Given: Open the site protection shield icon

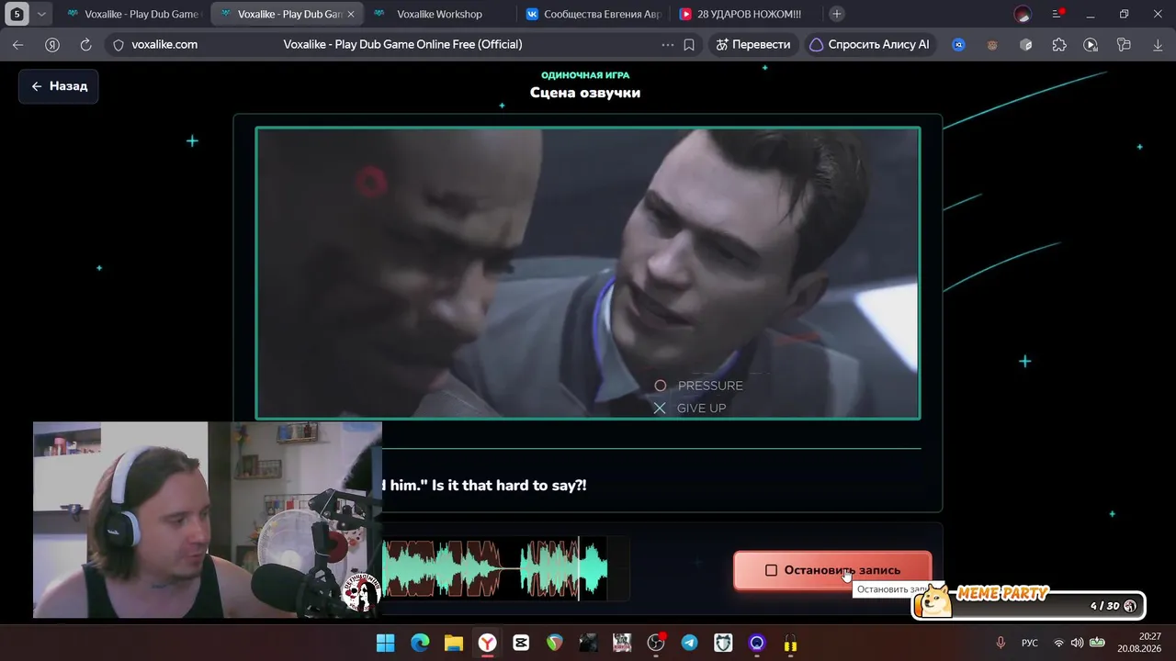Looking at the screenshot, I should click(118, 44).
